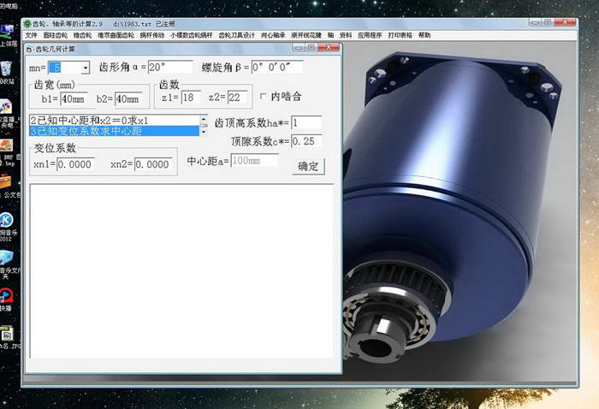Minimize the main 齿轮、轴承等的计算 window
The height and width of the screenshot is (409, 599).
(x=535, y=22)
